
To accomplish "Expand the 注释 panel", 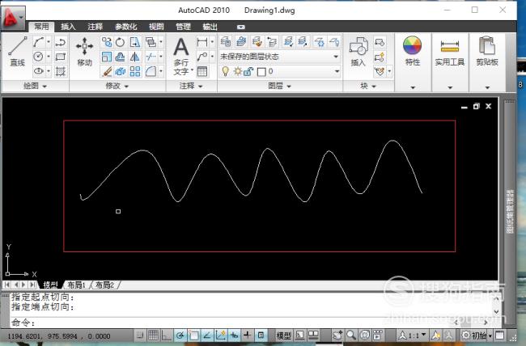I will click(x=191, y=86).
